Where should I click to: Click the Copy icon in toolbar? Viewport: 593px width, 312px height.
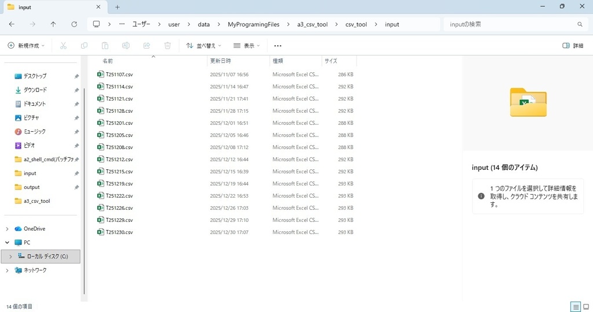pyautogui.click(x=84, y=46)
